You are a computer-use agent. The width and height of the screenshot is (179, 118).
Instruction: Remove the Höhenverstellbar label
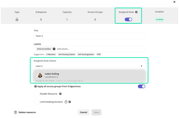click(x=54, y=49)
